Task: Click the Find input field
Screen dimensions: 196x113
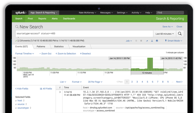Action: (x=170, y=13)
